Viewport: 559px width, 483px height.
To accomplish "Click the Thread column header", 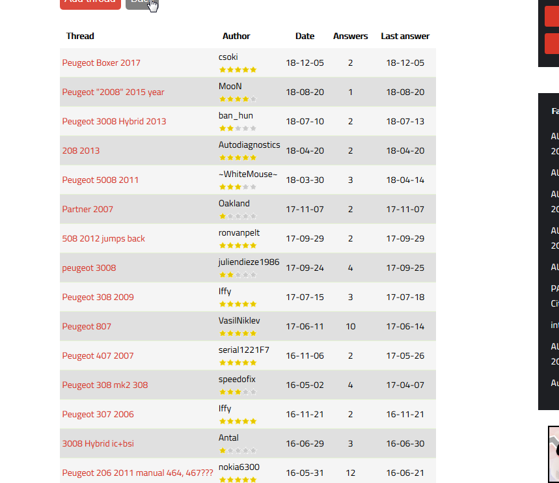I will 80,36.
